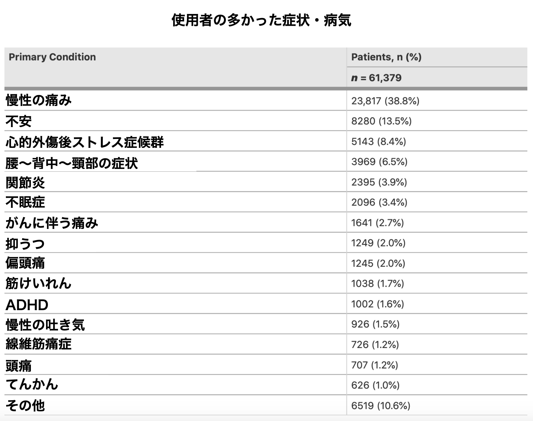The width and height of the screenshot is (533, 421).
Task: Select the 偏頭痛 row label
Action: click(x=25, y=263)
